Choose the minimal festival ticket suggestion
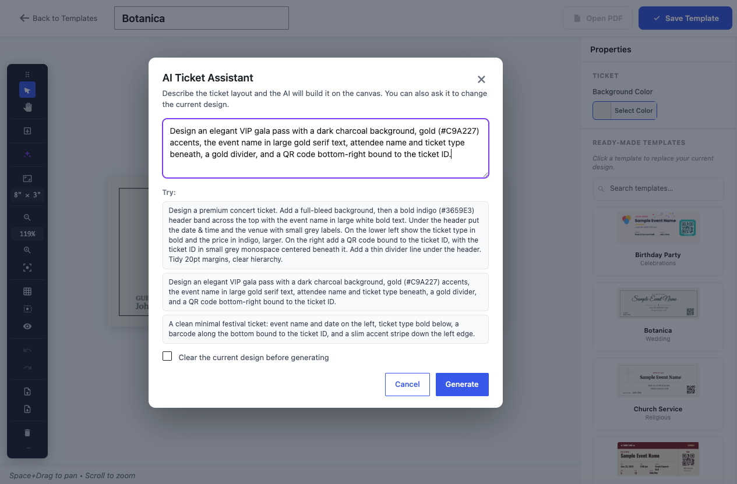Screen dimensions: 737x484 326,329
